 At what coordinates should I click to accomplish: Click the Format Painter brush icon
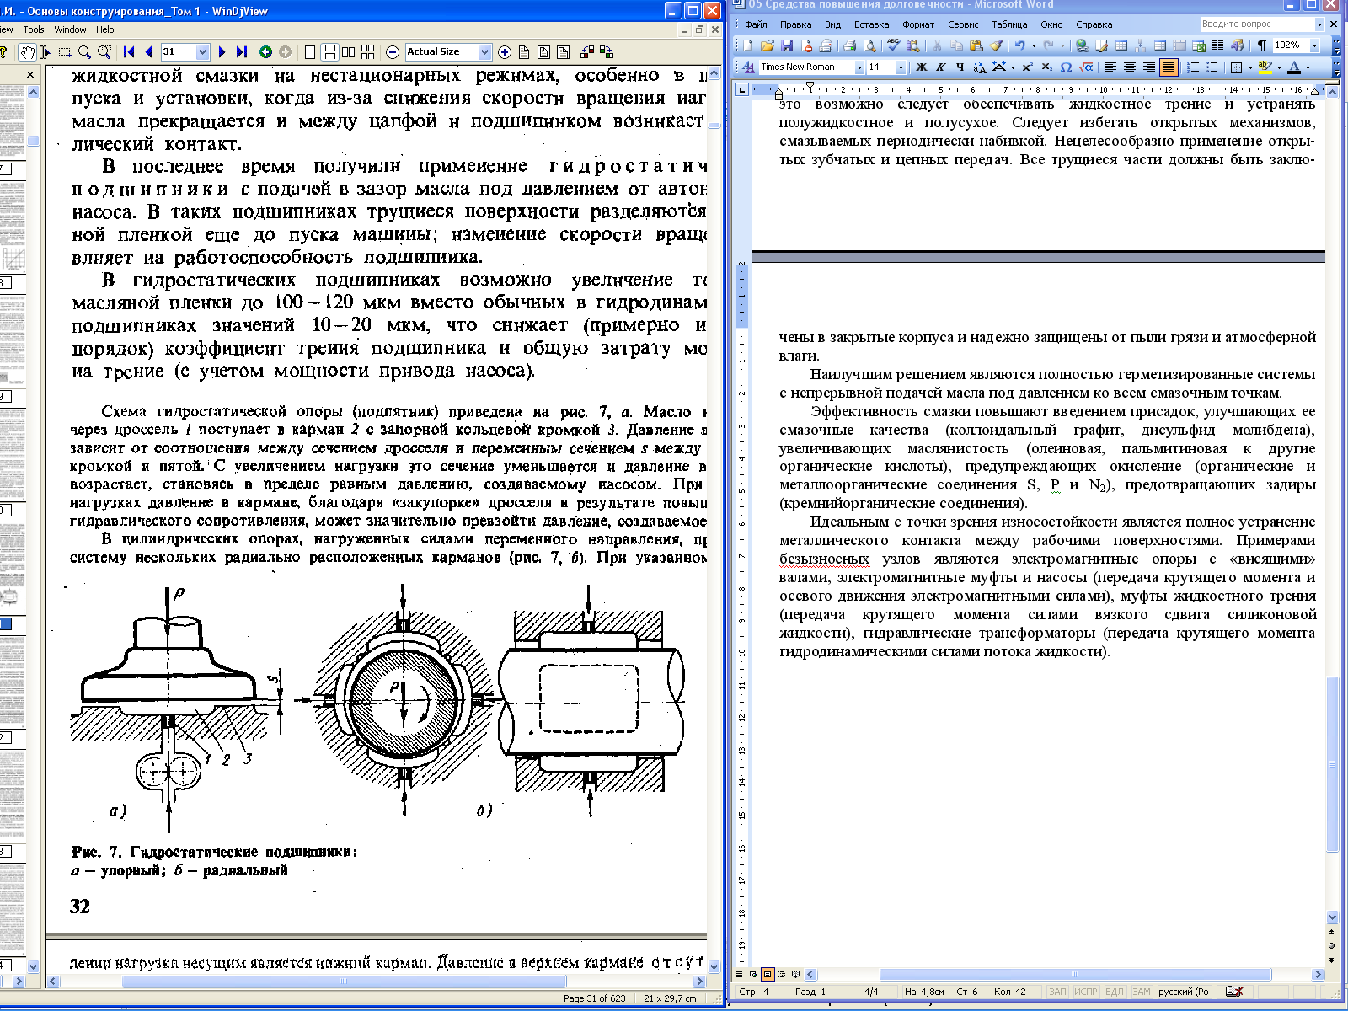click(996, 45)
